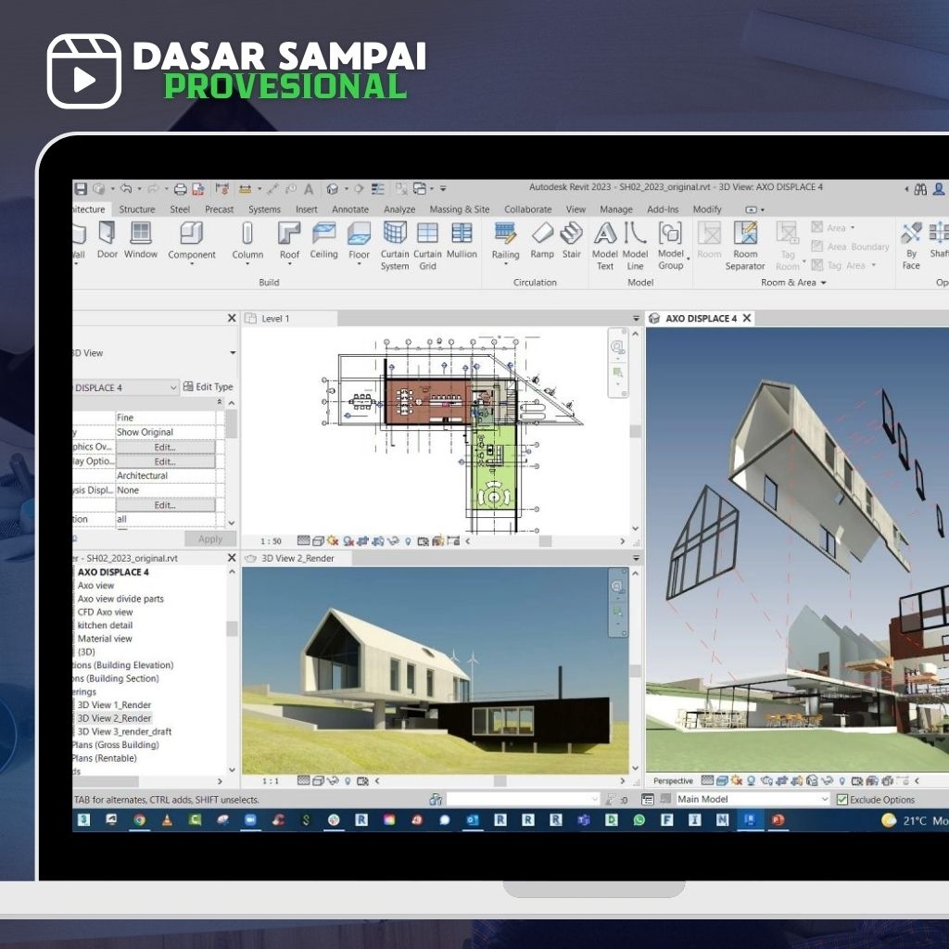
Task: Select the Model Line tool
Action: tap(635, 245)
